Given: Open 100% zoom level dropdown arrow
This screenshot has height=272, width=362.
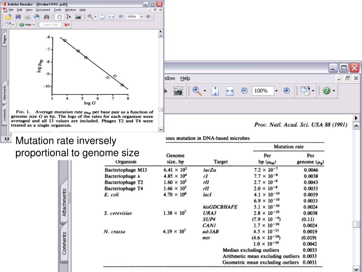Looking at the screenshot, I should 276,91.
